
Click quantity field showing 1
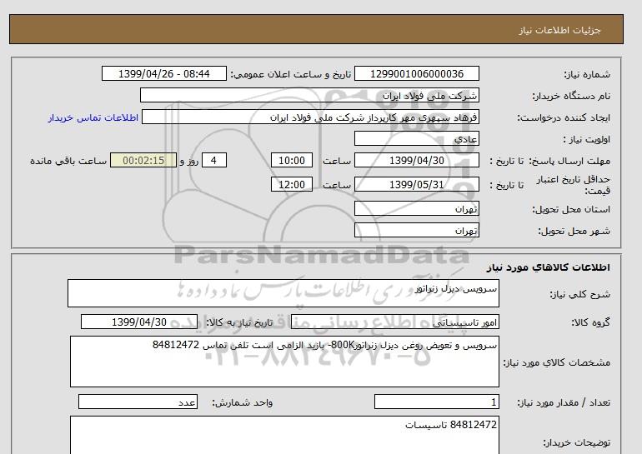[x=436, y=402]
